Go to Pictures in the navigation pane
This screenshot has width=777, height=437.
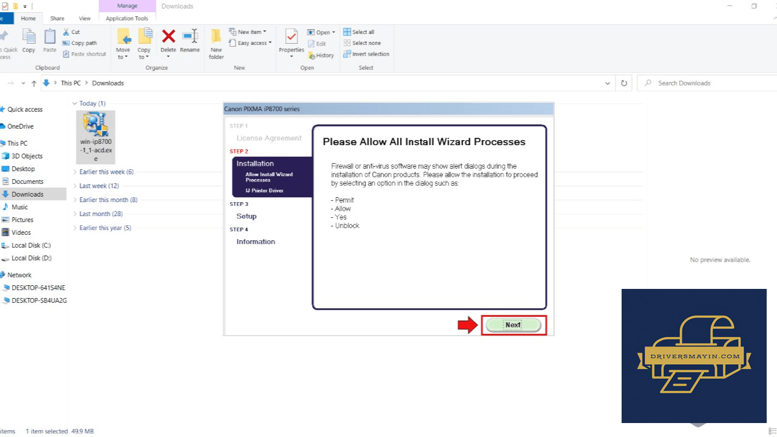click(x=22, y=220)
